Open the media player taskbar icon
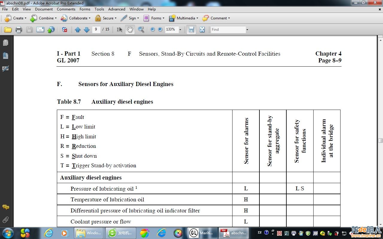 pyautogui.click(x=65, y=233)
